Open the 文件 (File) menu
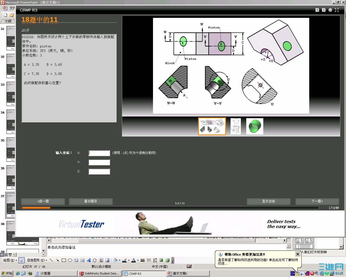Viewport: 346px width, 277px height. 12,8
